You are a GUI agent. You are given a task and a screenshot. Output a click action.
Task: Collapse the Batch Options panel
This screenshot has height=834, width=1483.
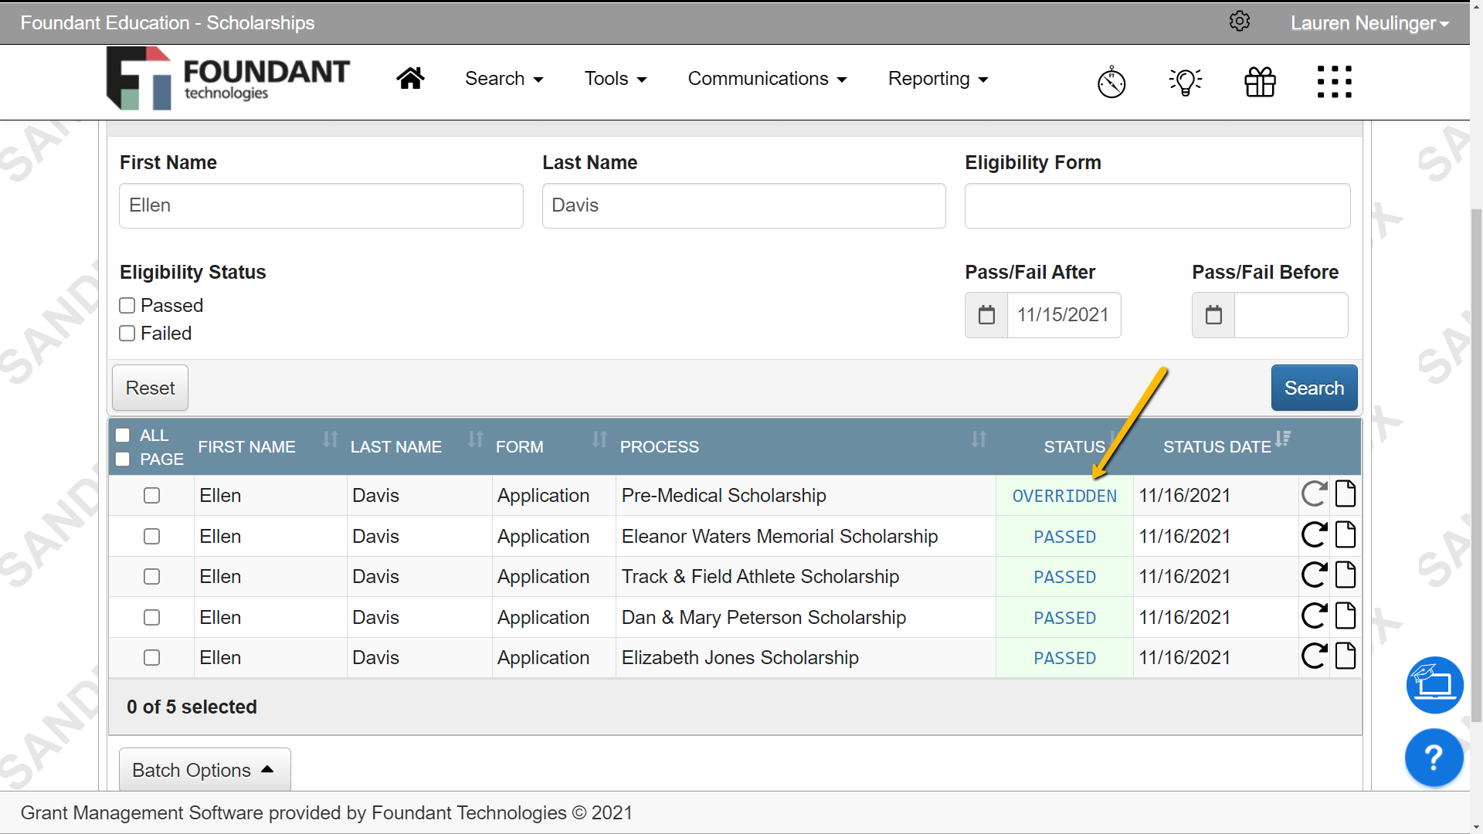tap(204, 769)
